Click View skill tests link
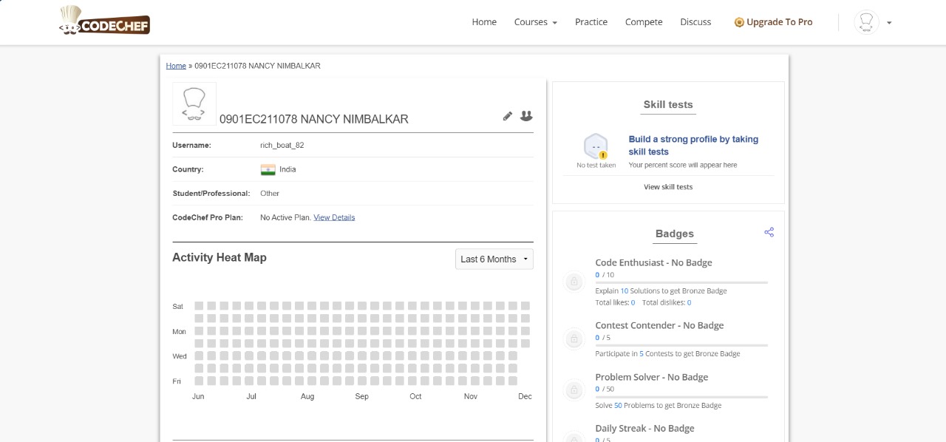Screen dimensions: 946x442 [x=668, y=187]
